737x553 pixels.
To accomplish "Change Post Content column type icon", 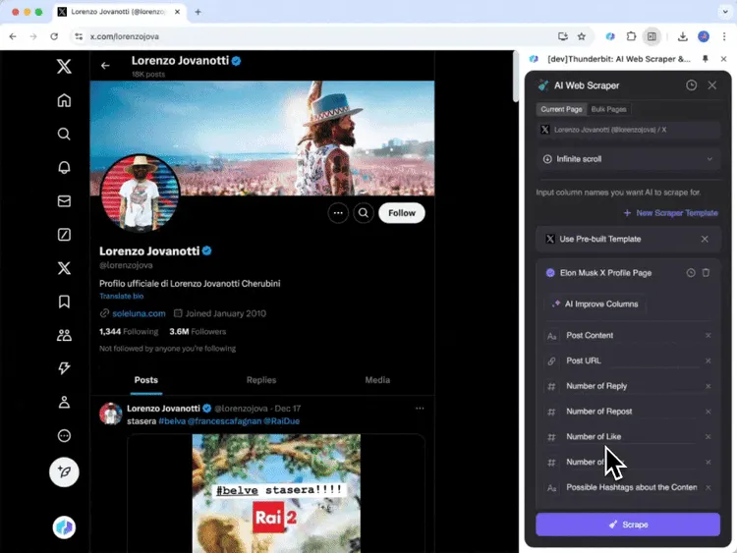I will coord(552,336).
